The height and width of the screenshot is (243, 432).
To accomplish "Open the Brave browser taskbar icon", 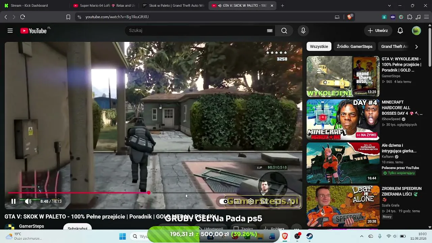I will click(x=285, y=236).
